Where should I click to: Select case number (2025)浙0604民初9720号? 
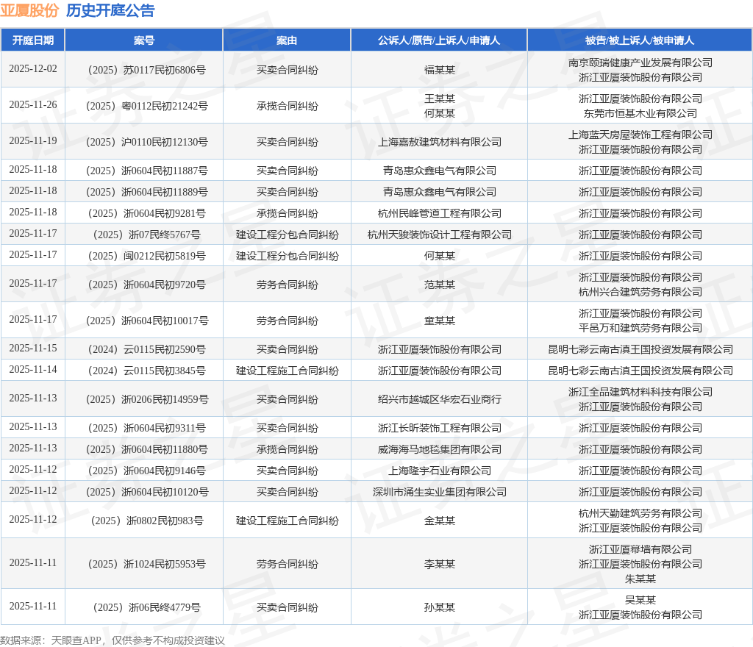146,285
